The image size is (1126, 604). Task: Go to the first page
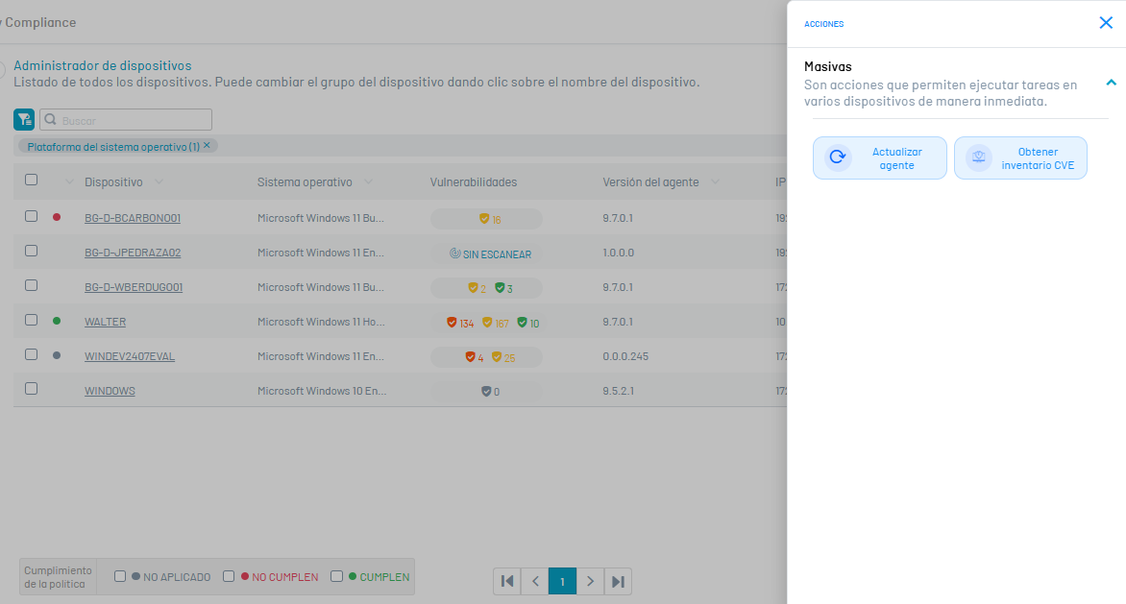(507, 581)
